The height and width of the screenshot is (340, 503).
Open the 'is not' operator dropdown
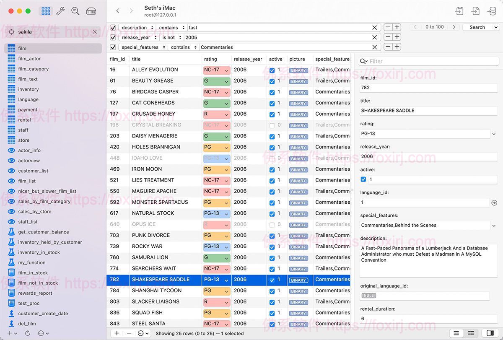(x=171, y=37)
